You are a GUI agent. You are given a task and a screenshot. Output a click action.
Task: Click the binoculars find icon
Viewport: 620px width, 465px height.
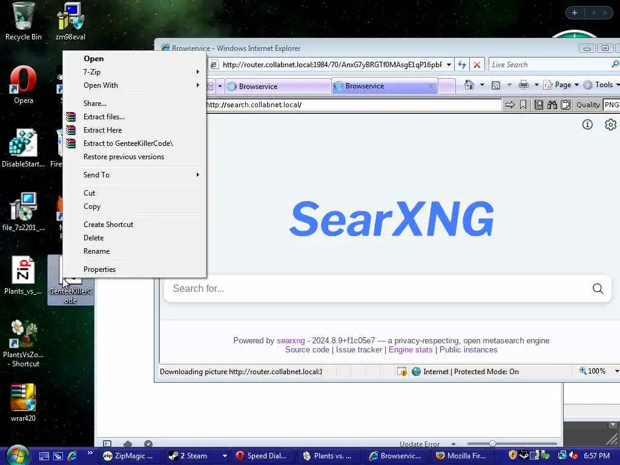(x=552, y=105)
